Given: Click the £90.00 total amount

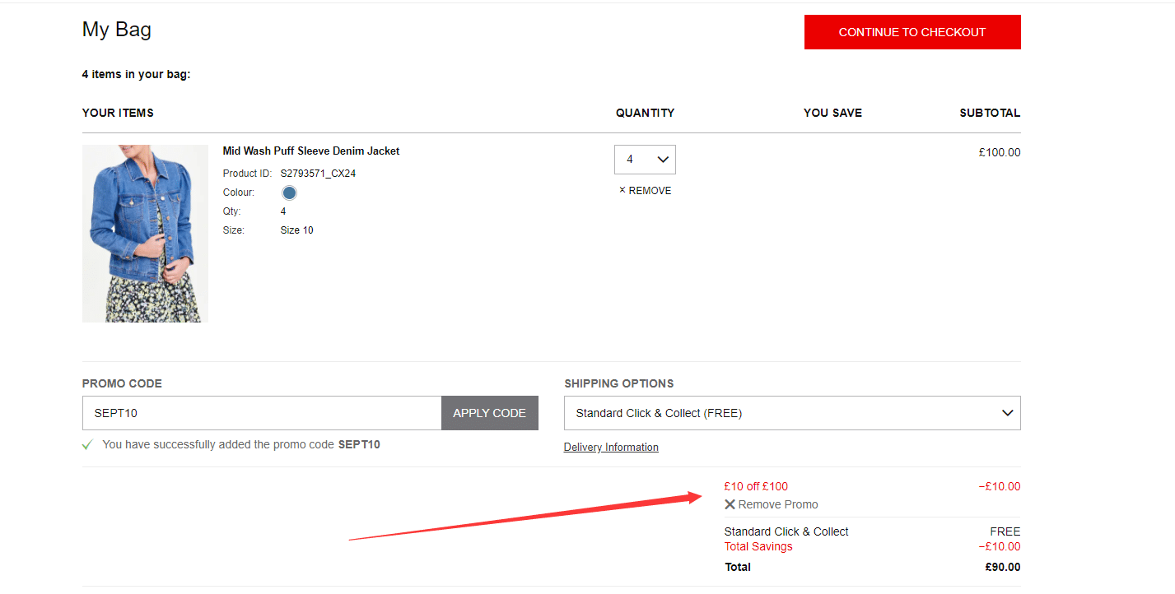Looking at the screenshot, I should 1002,567.
